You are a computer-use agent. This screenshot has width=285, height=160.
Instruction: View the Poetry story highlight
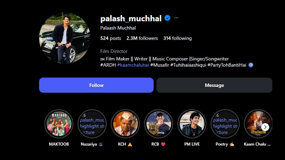click(x=225, y=124)
